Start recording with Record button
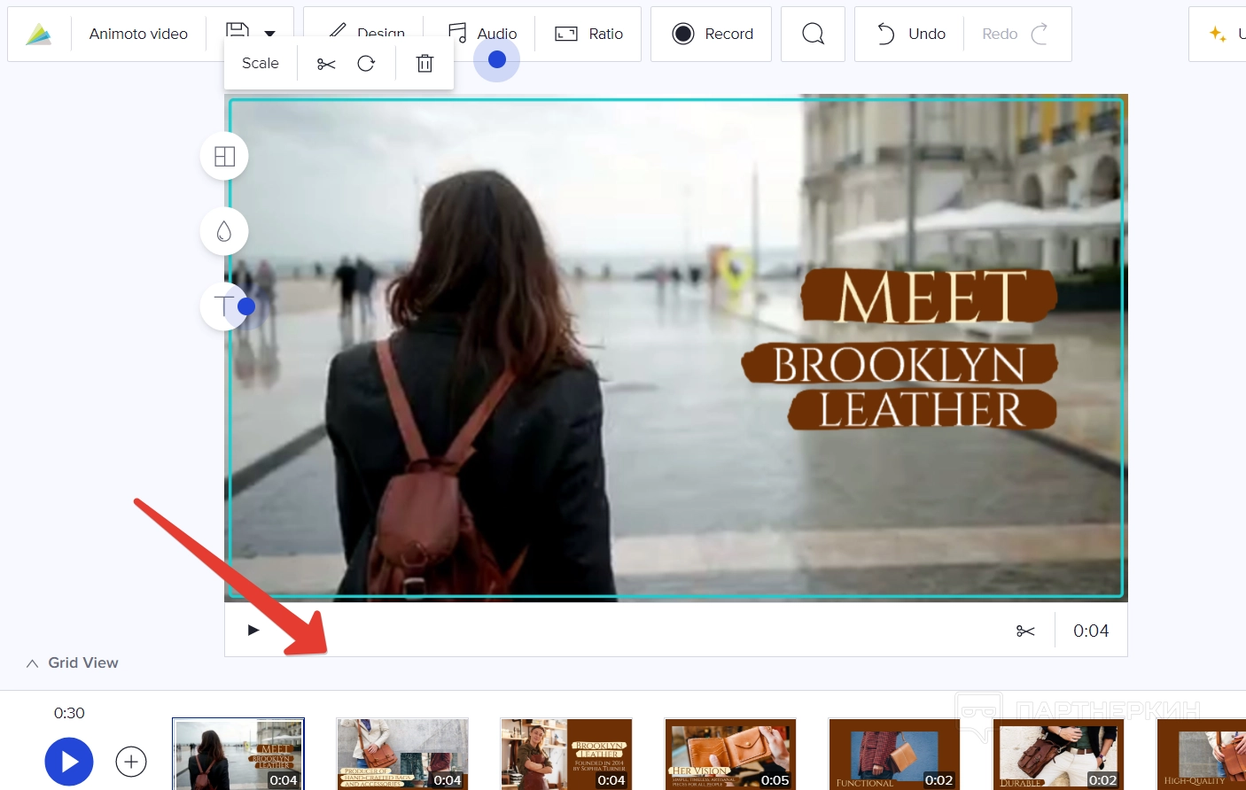 (x=712, y=35)
